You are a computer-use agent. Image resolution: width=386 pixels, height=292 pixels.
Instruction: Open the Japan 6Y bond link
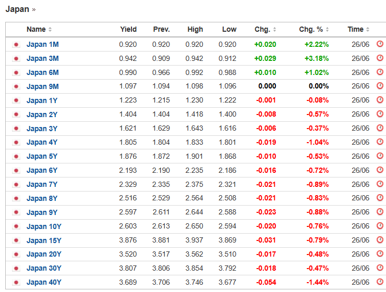[x=42, y=170]
